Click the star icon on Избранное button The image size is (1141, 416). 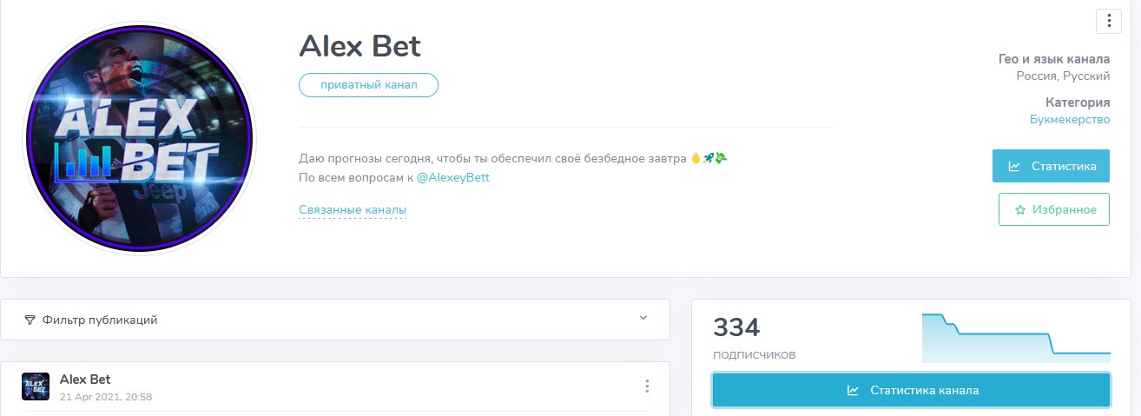tap(1020, 209)
